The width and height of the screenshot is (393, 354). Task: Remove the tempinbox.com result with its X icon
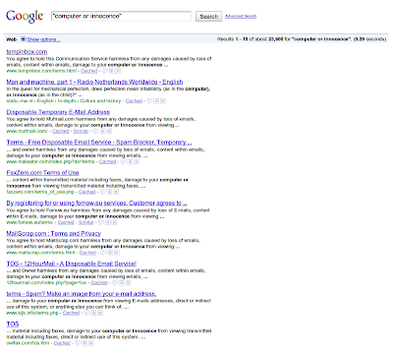pyautogui.click(x=118, y=71)
